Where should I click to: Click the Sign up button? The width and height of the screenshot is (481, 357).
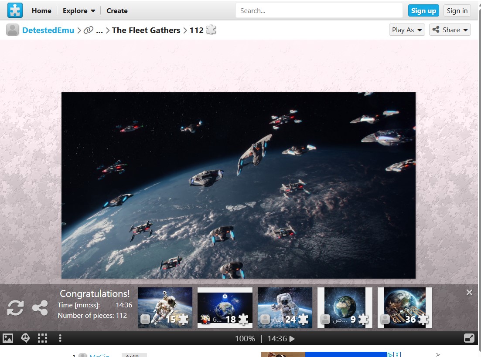(x=423, y=11)
